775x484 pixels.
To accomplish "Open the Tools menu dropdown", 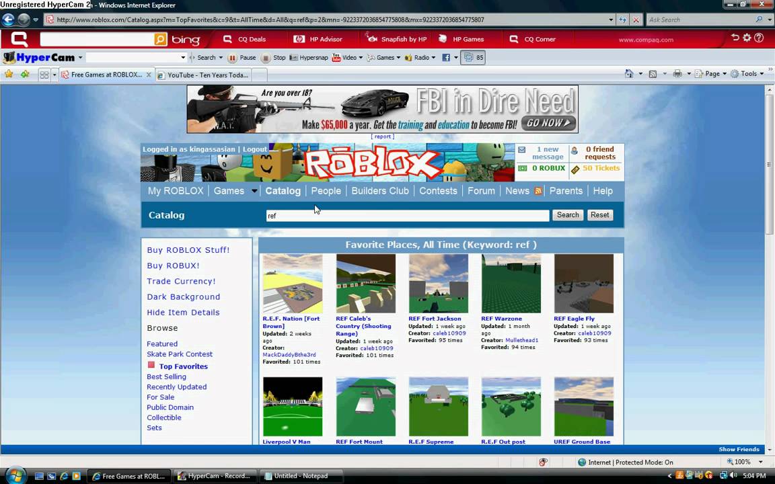I will pyautogui.click(x=747, y=73).
